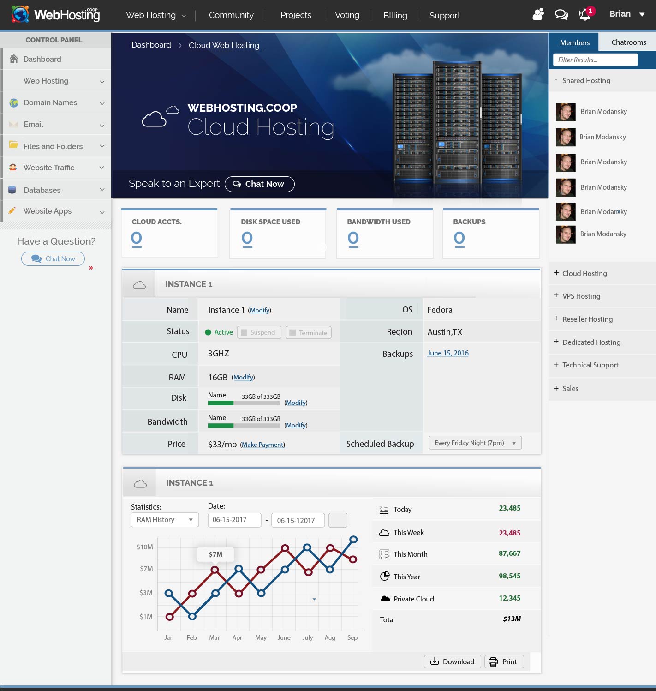Print the statistics report
This screenshot has width=656, height=691.
click(504, 661)
